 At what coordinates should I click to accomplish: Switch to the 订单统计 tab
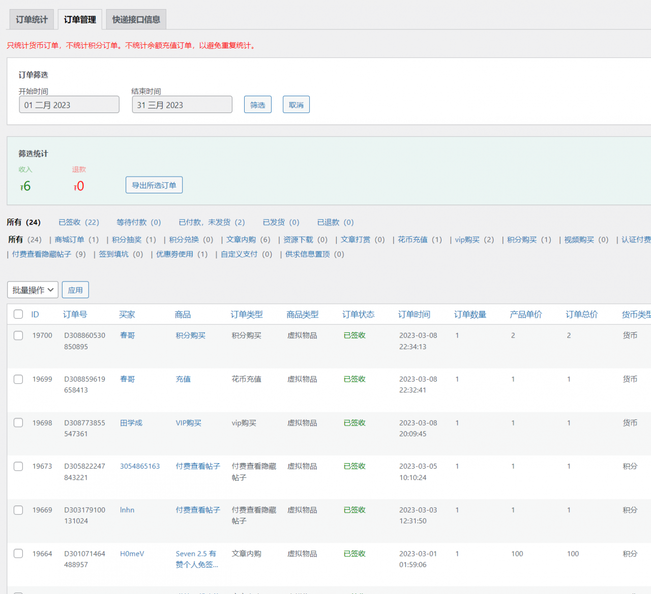(32, 19)
